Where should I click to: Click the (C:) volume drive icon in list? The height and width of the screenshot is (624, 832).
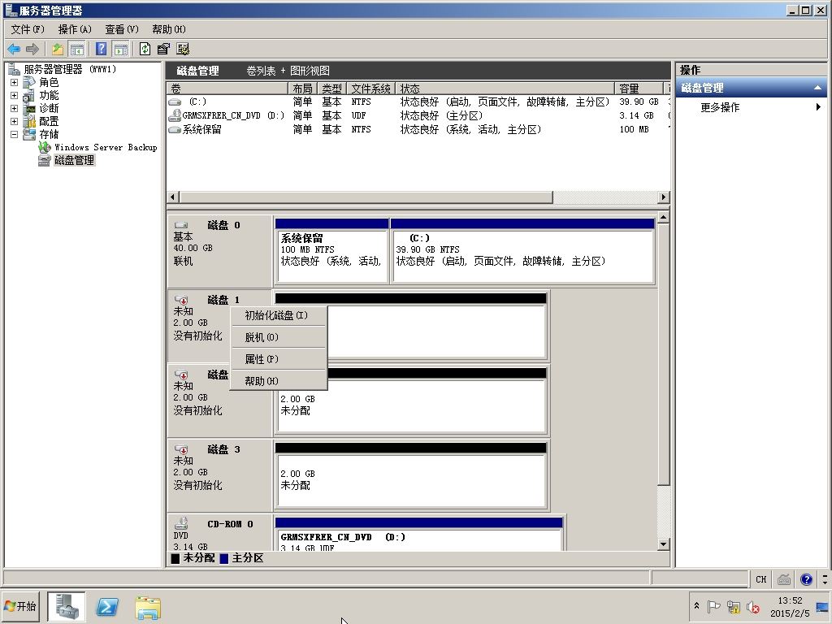click(175, 102)
